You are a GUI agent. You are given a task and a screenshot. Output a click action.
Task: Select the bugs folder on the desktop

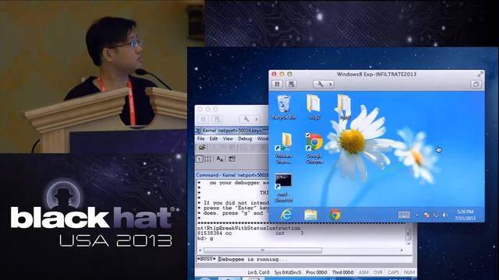click(x=314, y=107)
